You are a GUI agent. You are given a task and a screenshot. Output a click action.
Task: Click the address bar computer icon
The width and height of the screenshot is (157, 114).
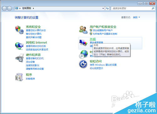pos(17,8)
